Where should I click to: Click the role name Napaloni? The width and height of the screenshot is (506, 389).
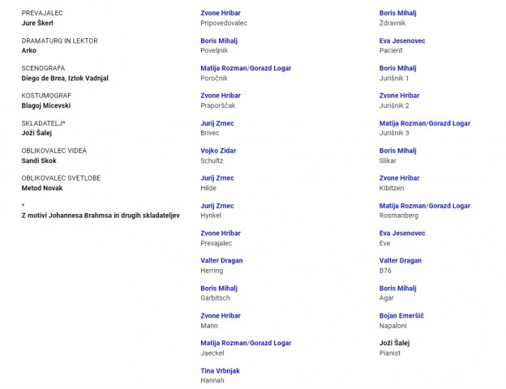pos(392,326)
